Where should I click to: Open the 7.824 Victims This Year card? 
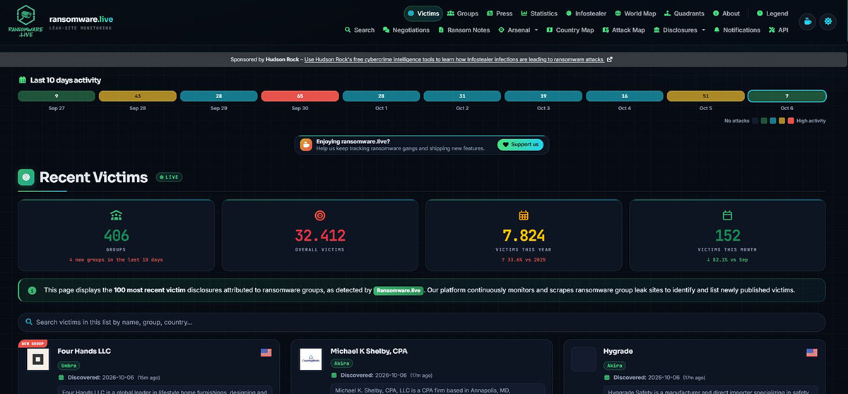pos(524,235)
